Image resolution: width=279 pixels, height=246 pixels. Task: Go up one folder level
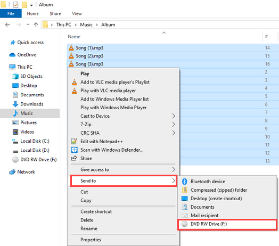click(36, 24)
